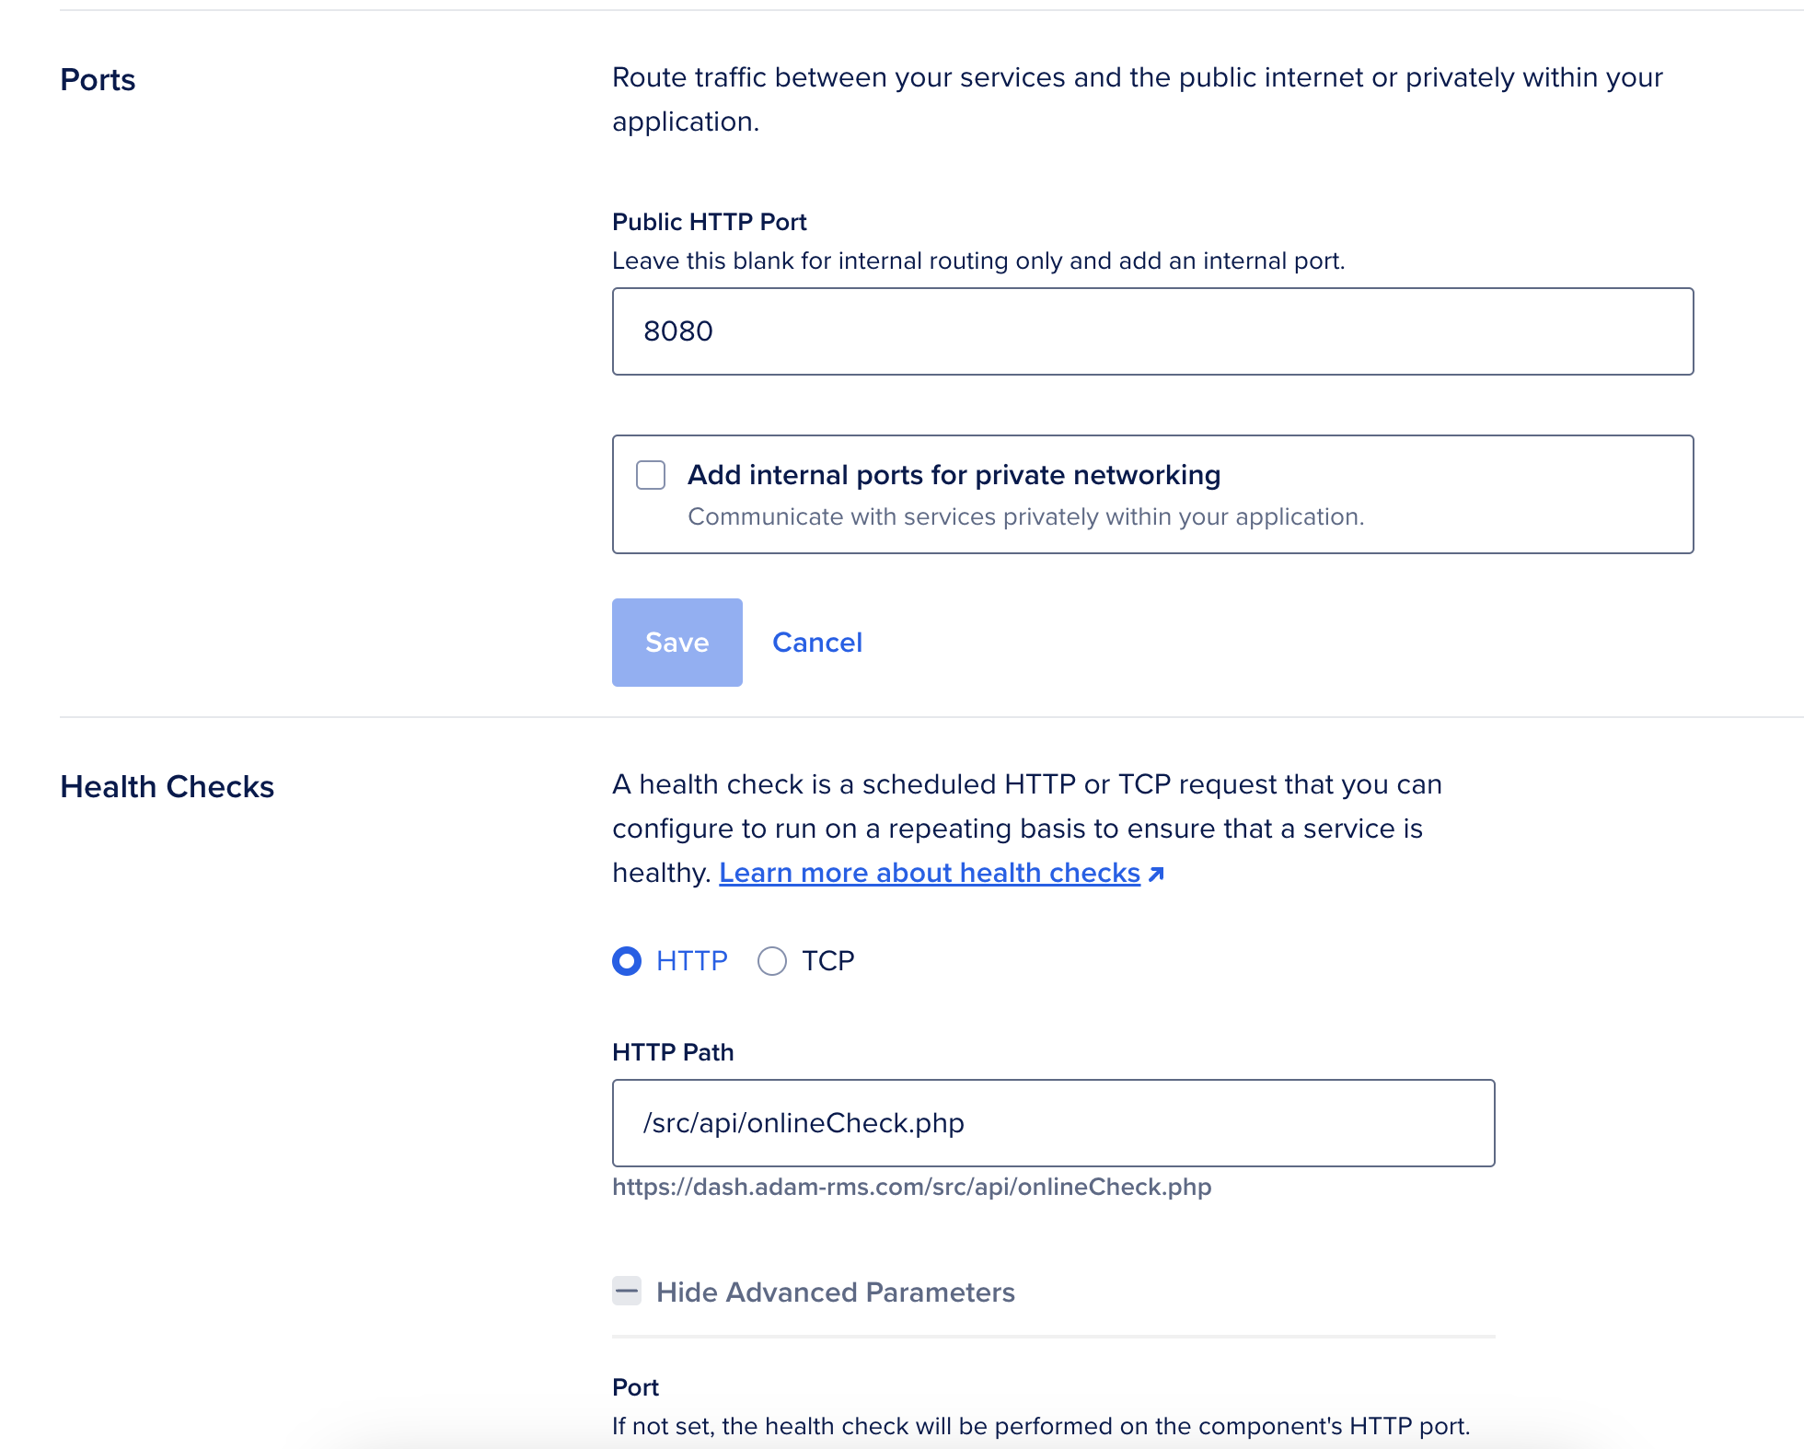The image size is (1804, 1449).
Task: Click into the HTTP Path field
Action: (1053, 1123)
